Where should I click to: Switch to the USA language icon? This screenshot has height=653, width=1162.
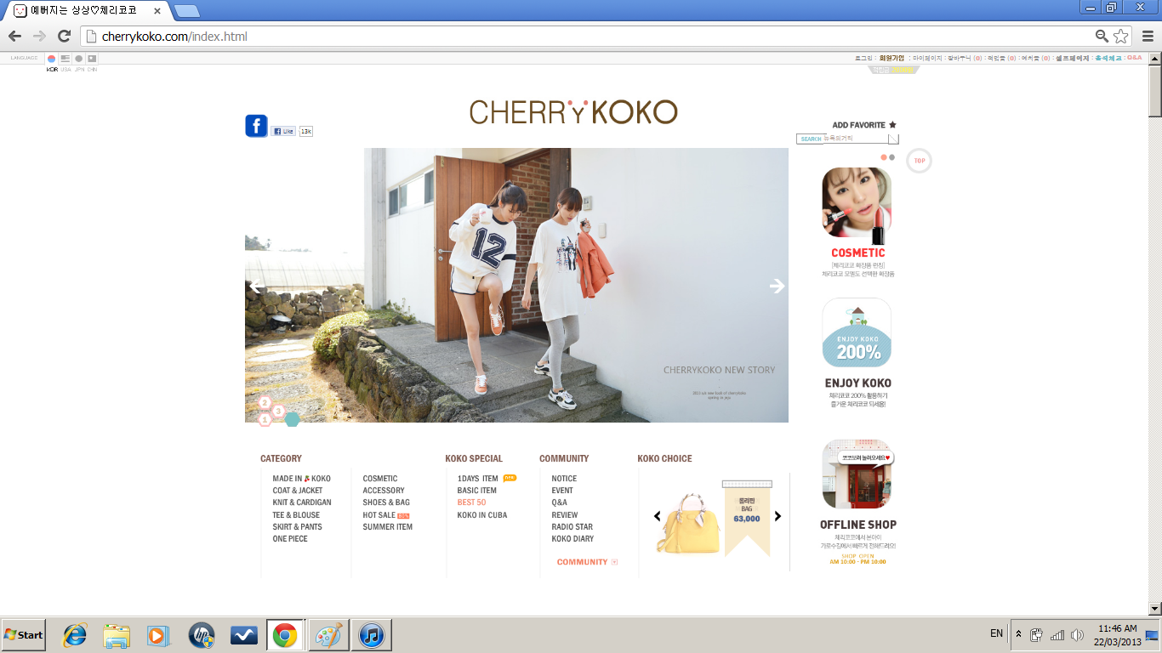65,59
